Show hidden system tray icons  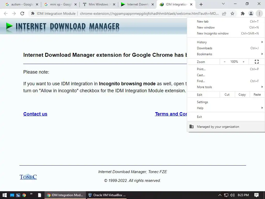point(220,195)
